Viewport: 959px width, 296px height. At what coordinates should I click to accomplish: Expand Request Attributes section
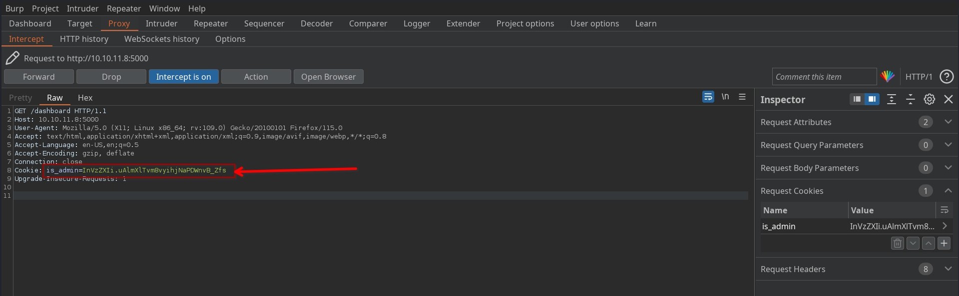[949, 122]
